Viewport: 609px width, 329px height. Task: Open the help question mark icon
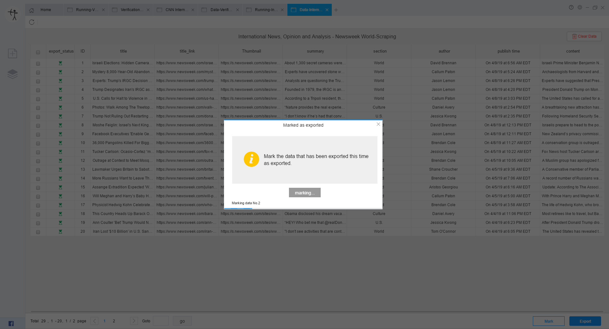[571, 7]
